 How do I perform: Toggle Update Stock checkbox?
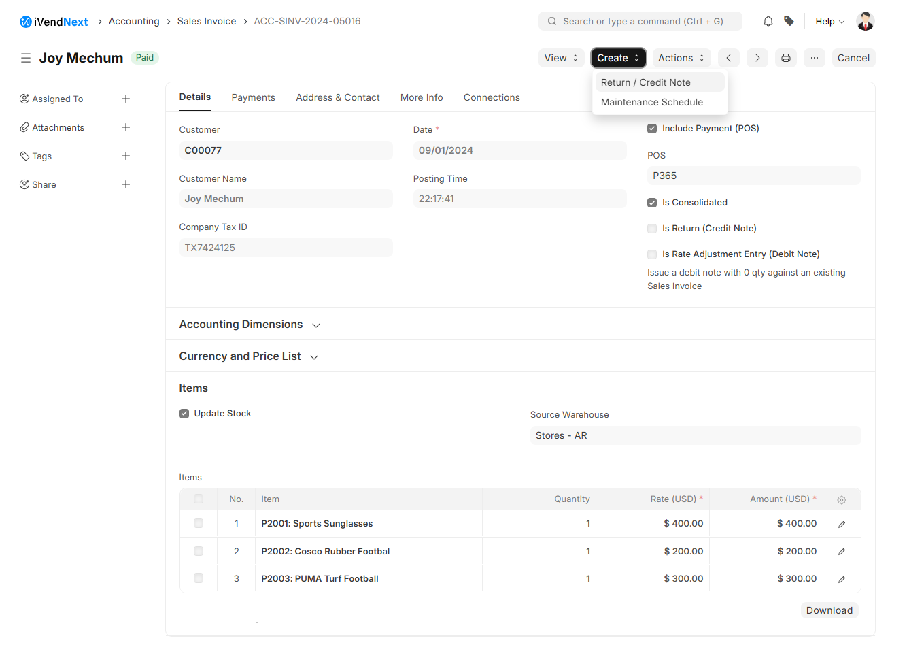point(184,414)
